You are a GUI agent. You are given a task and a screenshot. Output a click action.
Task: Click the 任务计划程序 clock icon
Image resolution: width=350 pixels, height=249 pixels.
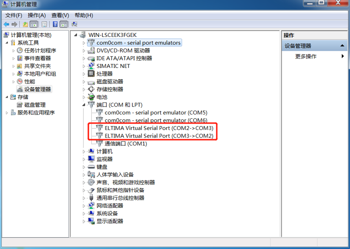coord(20,50)
